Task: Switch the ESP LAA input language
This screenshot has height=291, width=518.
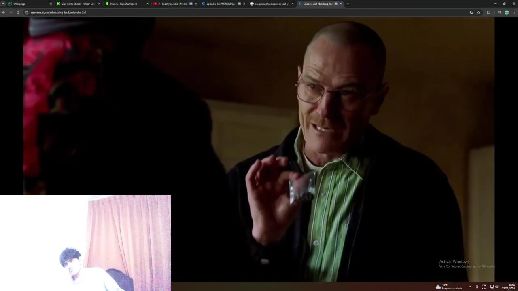Action: pos(484,287)
